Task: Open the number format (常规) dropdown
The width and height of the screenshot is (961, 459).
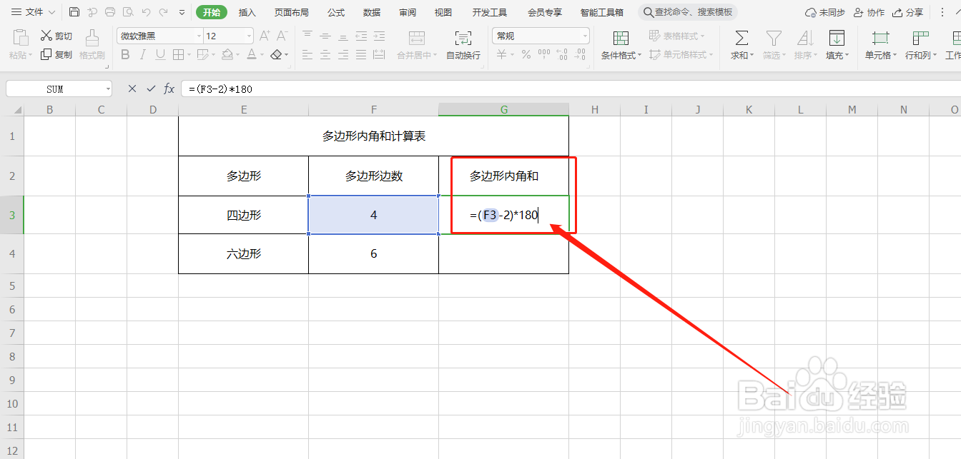Action: 584,35
